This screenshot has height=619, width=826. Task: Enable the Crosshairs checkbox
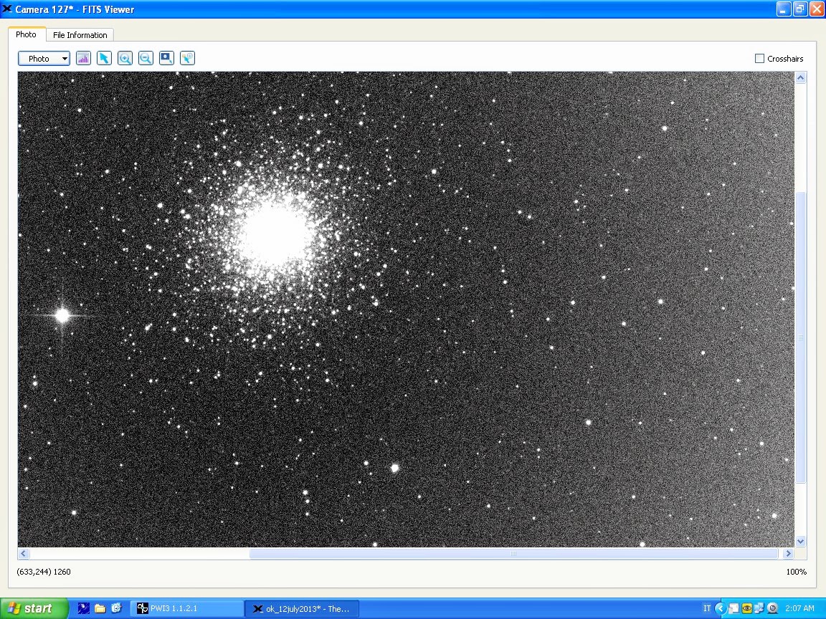point(759,59)
